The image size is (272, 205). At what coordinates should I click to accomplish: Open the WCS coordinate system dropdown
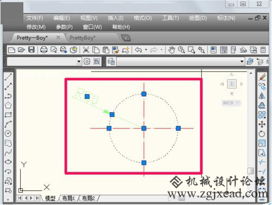[x=231, y=103]
